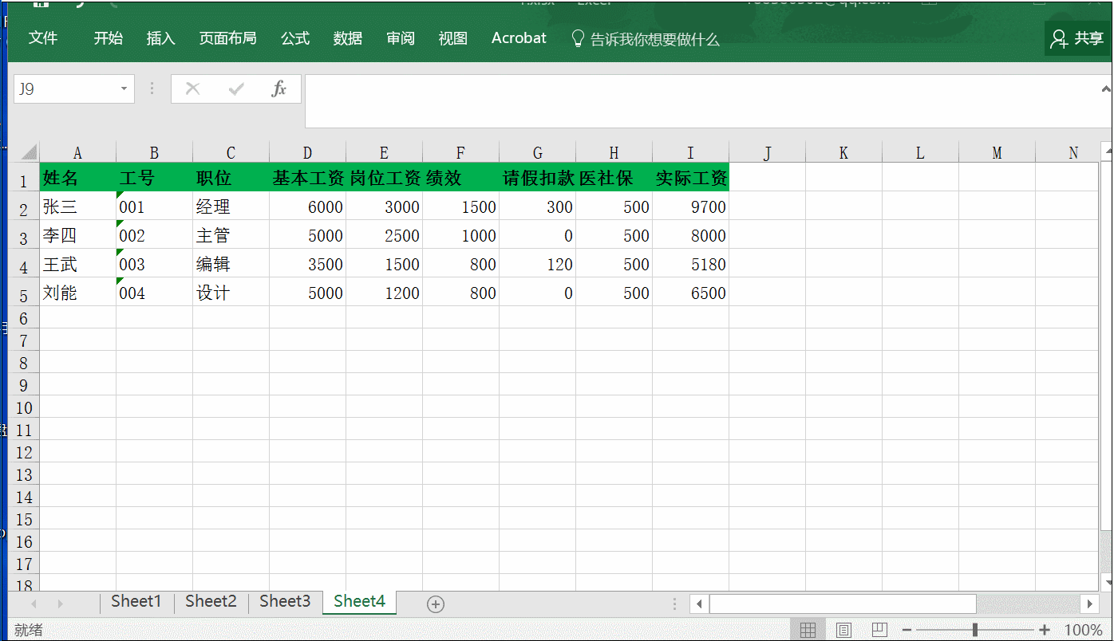
Task: Click the Insert Function fx icon
Action: (278, 88)
